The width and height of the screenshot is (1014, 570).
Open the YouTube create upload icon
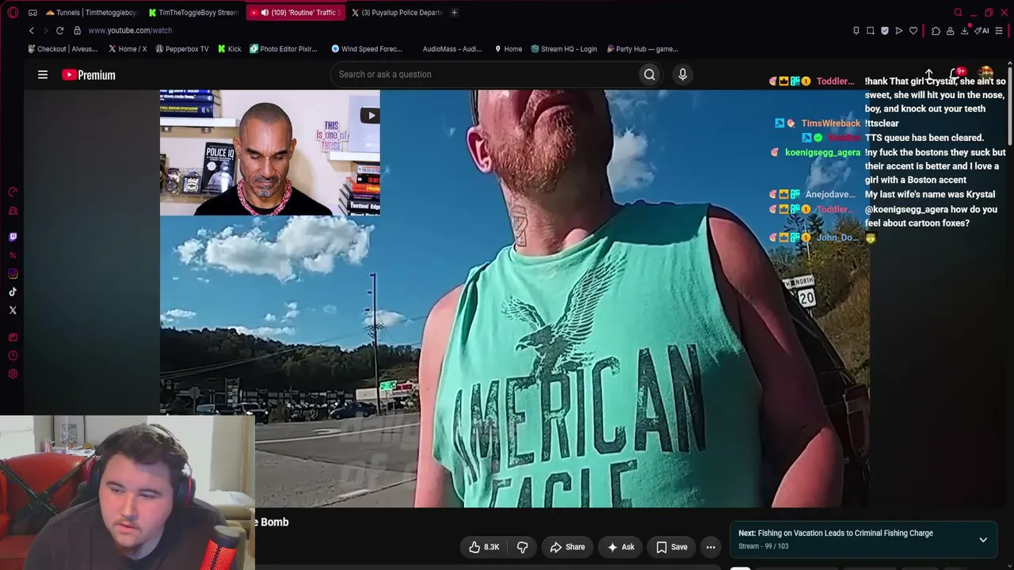928,74
